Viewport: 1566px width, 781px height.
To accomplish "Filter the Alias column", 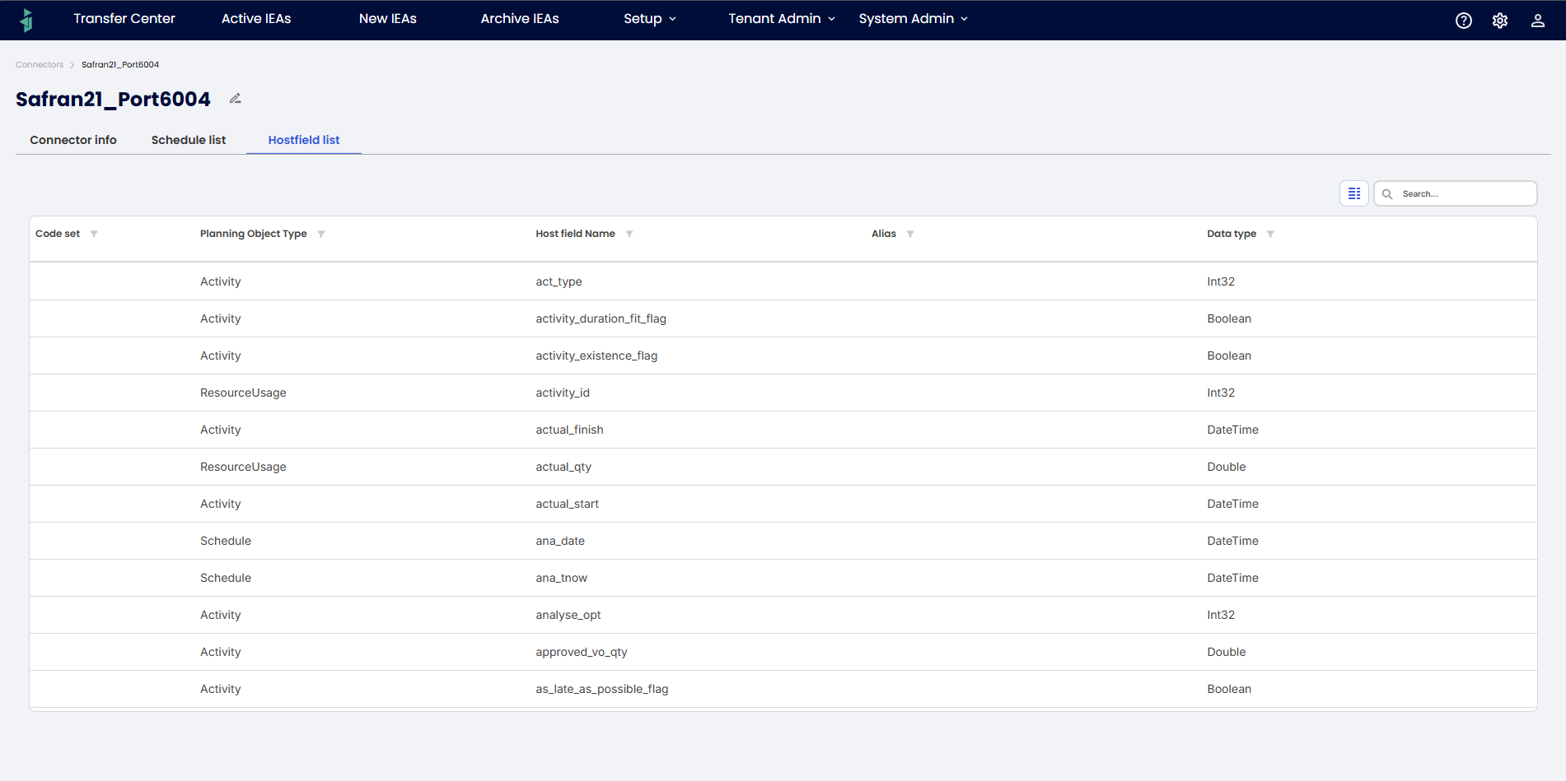I will [x=910, y=234].
